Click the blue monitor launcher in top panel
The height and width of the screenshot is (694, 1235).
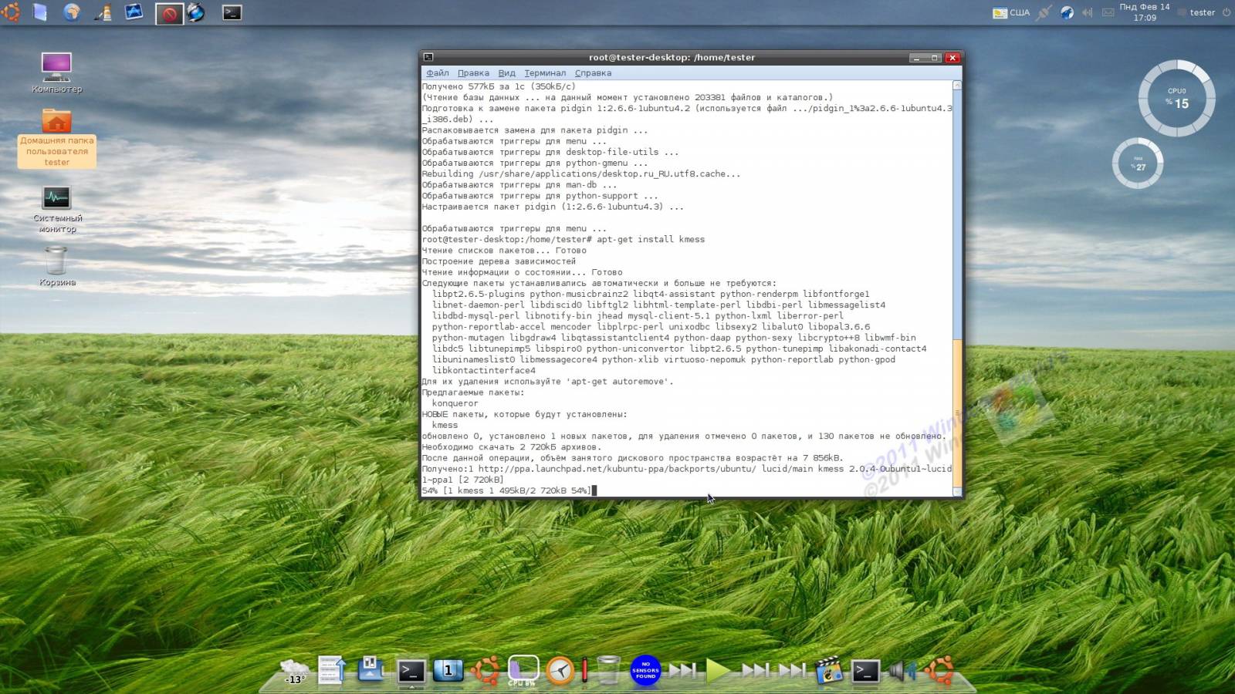click(134, 12)
